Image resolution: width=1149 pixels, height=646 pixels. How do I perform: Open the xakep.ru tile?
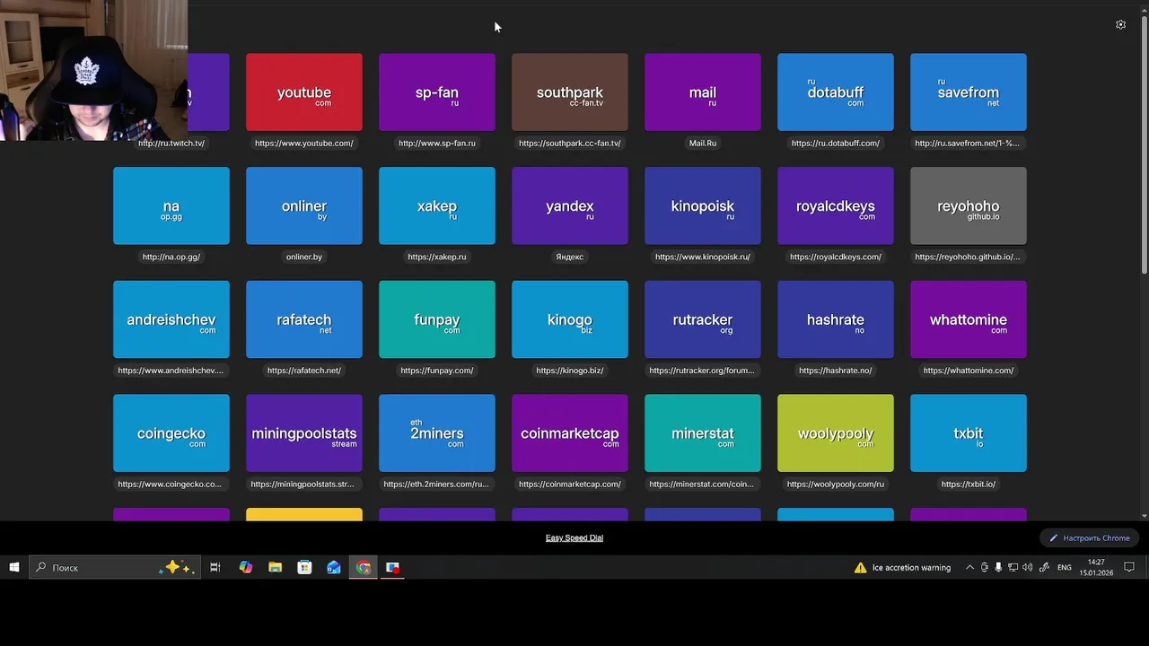437,205
